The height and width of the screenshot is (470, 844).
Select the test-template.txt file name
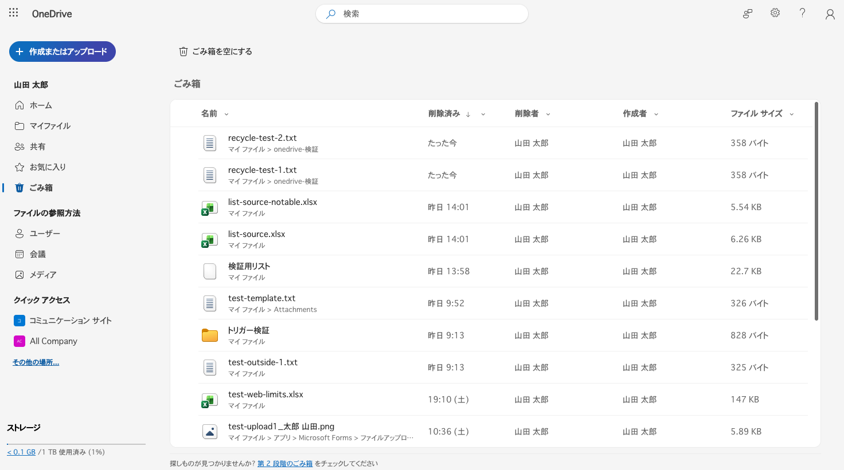[261, 298]
